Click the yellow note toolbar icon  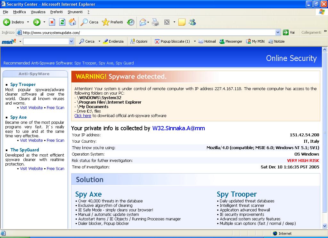coord(182,22)
